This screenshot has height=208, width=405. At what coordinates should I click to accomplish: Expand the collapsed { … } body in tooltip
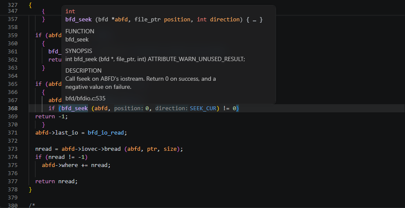click(x=255, y=19)
